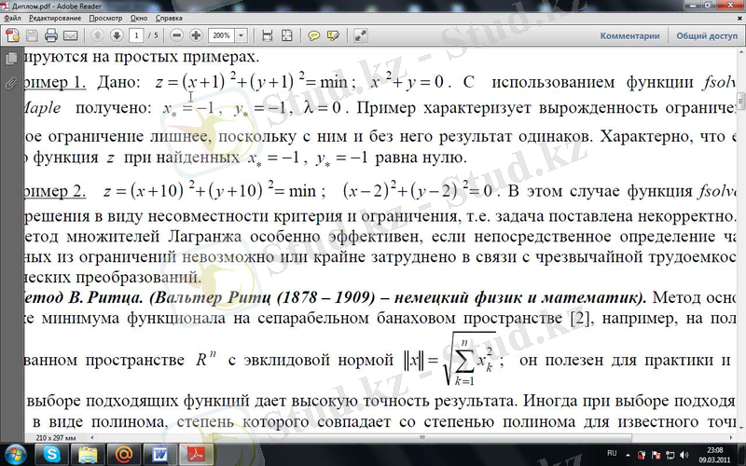Show hidden tray icons arrow
The image size is (746, 466).
[x=628, y=455]
